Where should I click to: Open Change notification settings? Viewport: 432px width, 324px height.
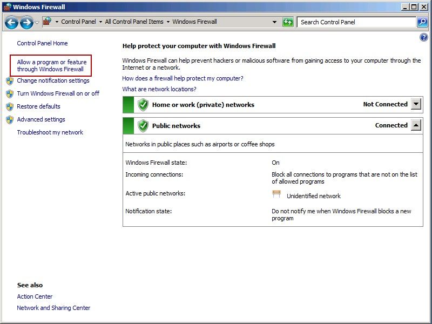pos(53,80)
